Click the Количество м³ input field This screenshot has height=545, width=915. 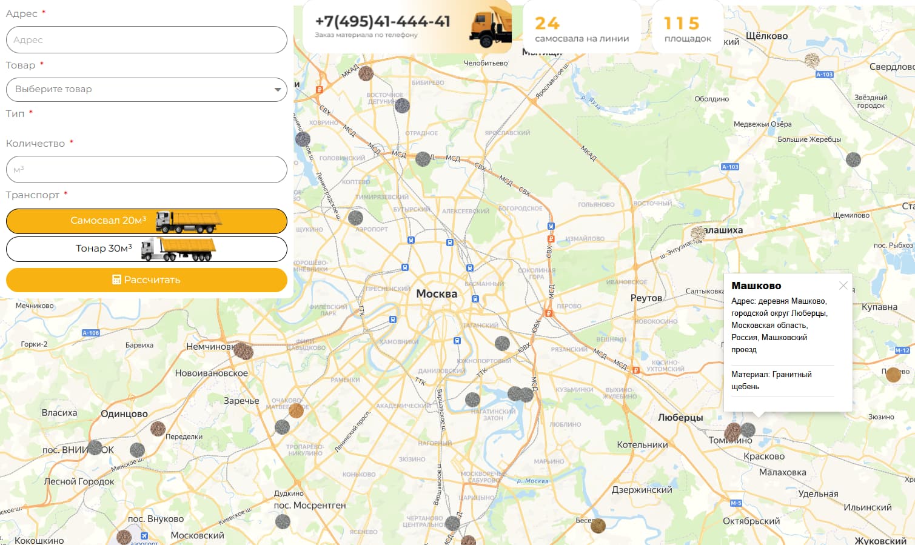(x=146, y=170)
